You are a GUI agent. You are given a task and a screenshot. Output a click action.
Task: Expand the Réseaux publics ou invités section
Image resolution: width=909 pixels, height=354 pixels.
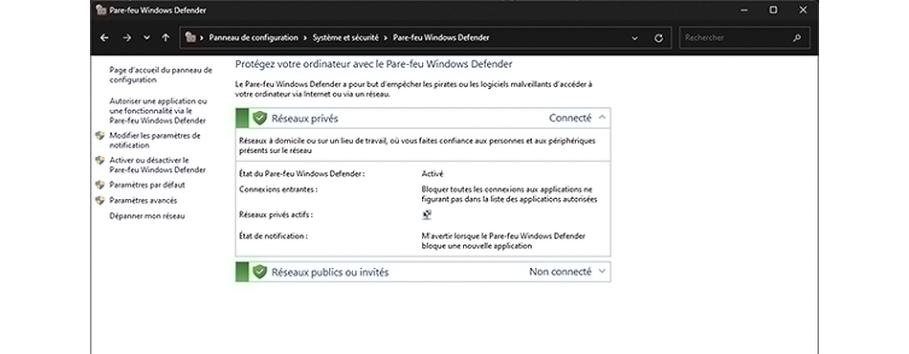pos(602,271)
